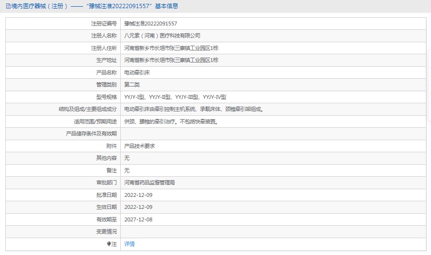Select approval date 2022-12-09 in 批准日期 row

[138, 195]
